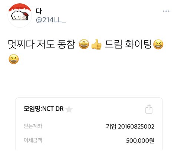Image resolution: width=178 pixels, height=155 pixels.
Task: Select the account number 20160825002
Action: (x=136, y=127)
